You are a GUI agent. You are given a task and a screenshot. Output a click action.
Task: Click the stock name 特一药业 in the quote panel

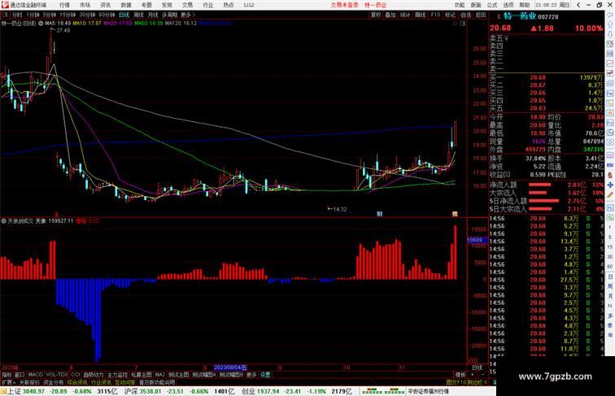(520, 16)
